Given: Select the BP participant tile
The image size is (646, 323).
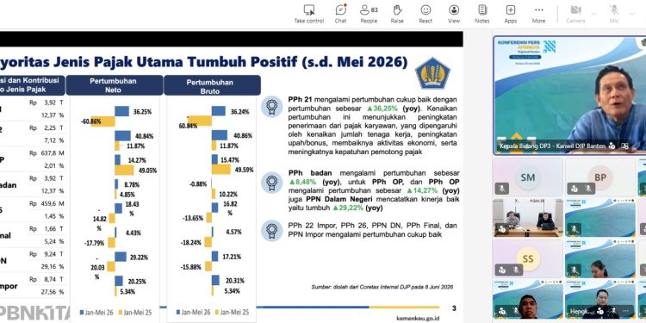Looking at the screenshot, I should tap(600, 177).
